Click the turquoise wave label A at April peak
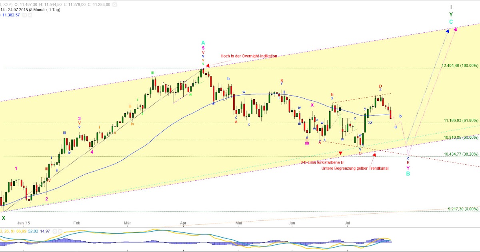The image size is (480, 252). tap(203, 42)
